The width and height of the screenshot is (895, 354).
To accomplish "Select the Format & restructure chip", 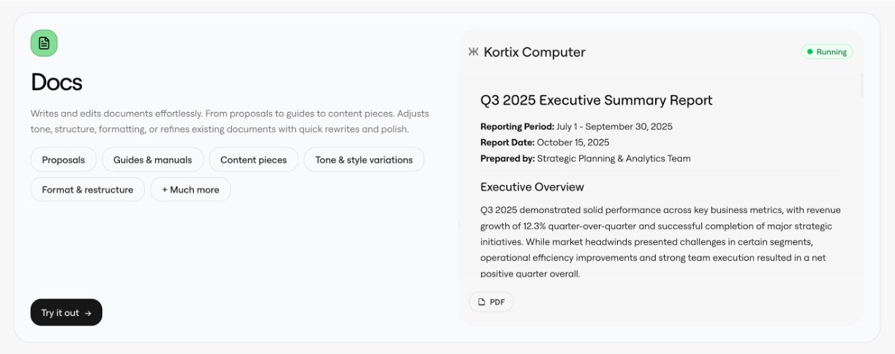I will tap(88, 189).
